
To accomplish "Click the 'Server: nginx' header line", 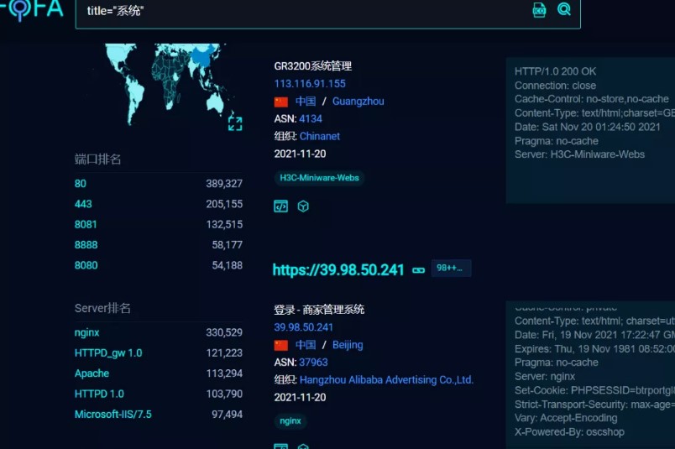I will (545, 377).
